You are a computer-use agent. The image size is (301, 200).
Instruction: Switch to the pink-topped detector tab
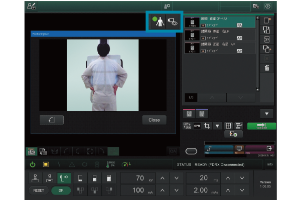(189, 113)
